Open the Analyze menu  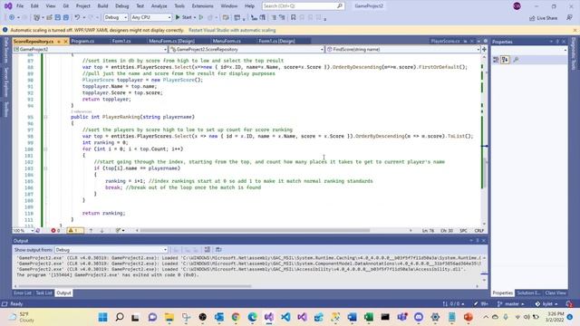click(159, 6)
